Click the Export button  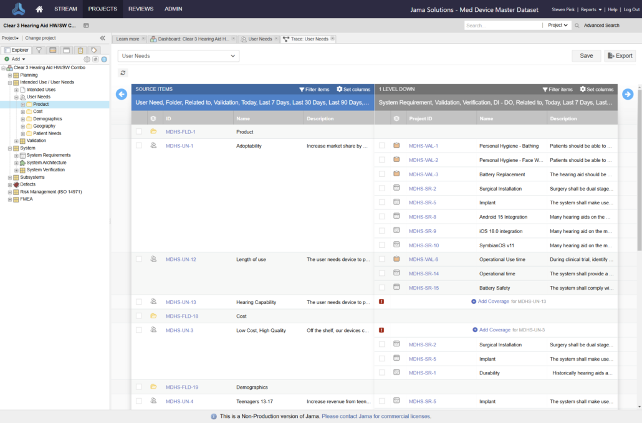tap(620, 56)
